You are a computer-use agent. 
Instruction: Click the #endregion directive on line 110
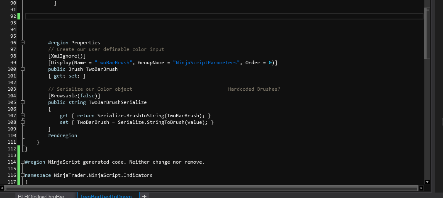pyautogui.click(x=62, y=135)
